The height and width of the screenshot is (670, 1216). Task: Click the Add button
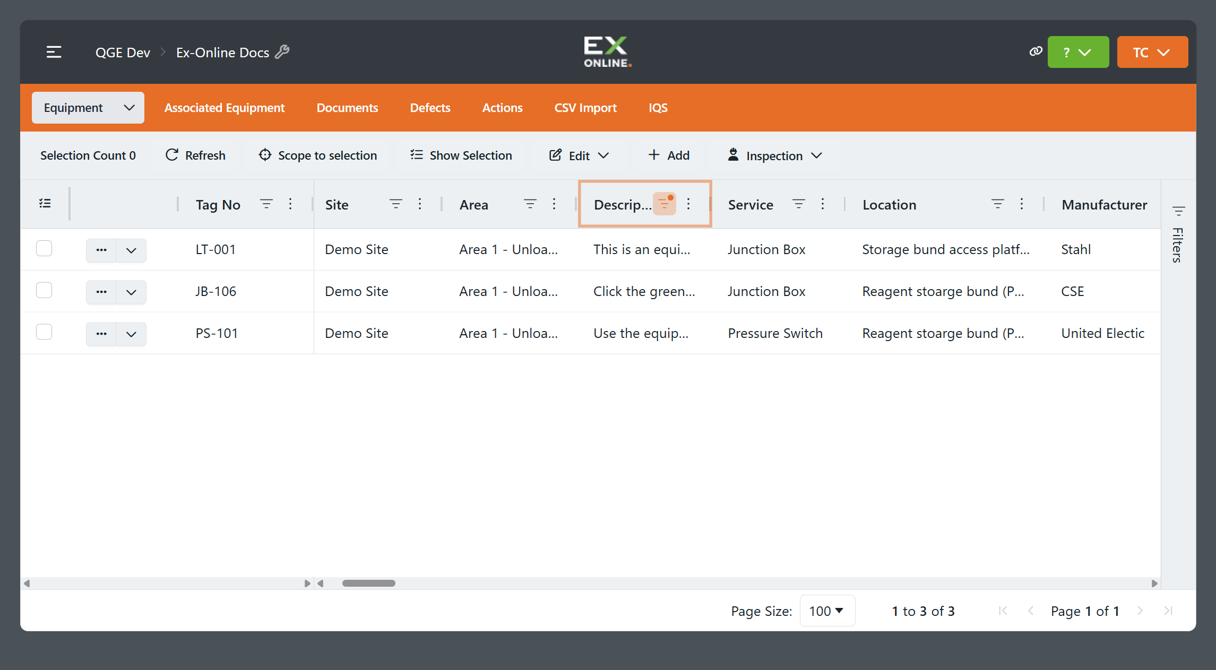tap(669, 155)
